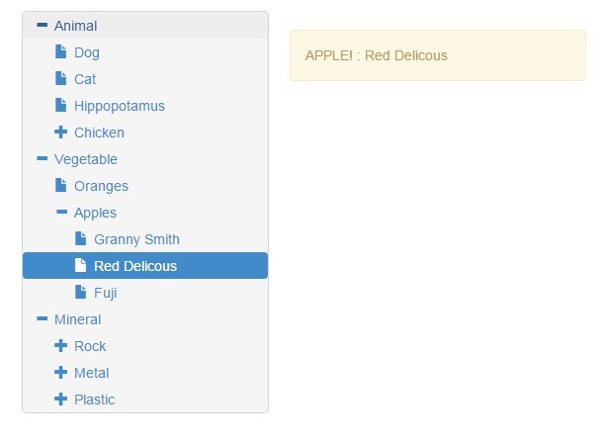
Task: Select the Dog tree item label
Action: pos(87,52)
